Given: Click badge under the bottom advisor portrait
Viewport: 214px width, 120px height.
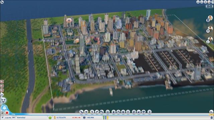Looking at the screenshot, I should pyautogui.click(x=208, y=42).
